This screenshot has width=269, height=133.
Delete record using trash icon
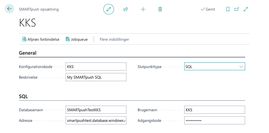click(x=160, y=9)
